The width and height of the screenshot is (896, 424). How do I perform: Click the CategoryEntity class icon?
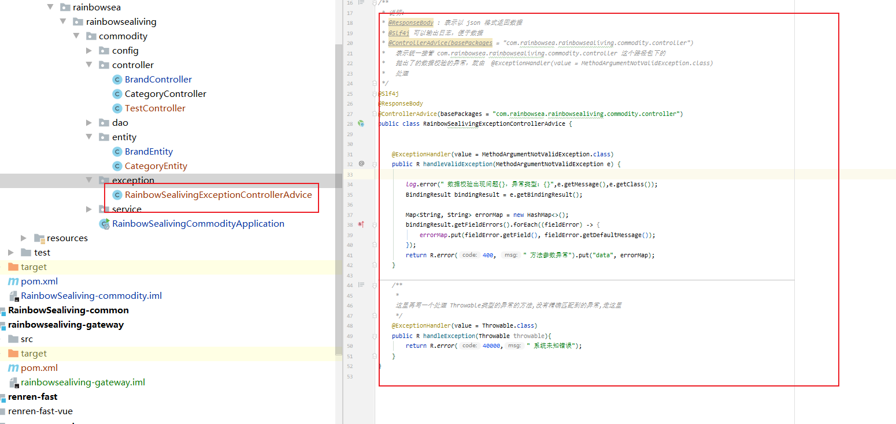(x=117, y=166)
